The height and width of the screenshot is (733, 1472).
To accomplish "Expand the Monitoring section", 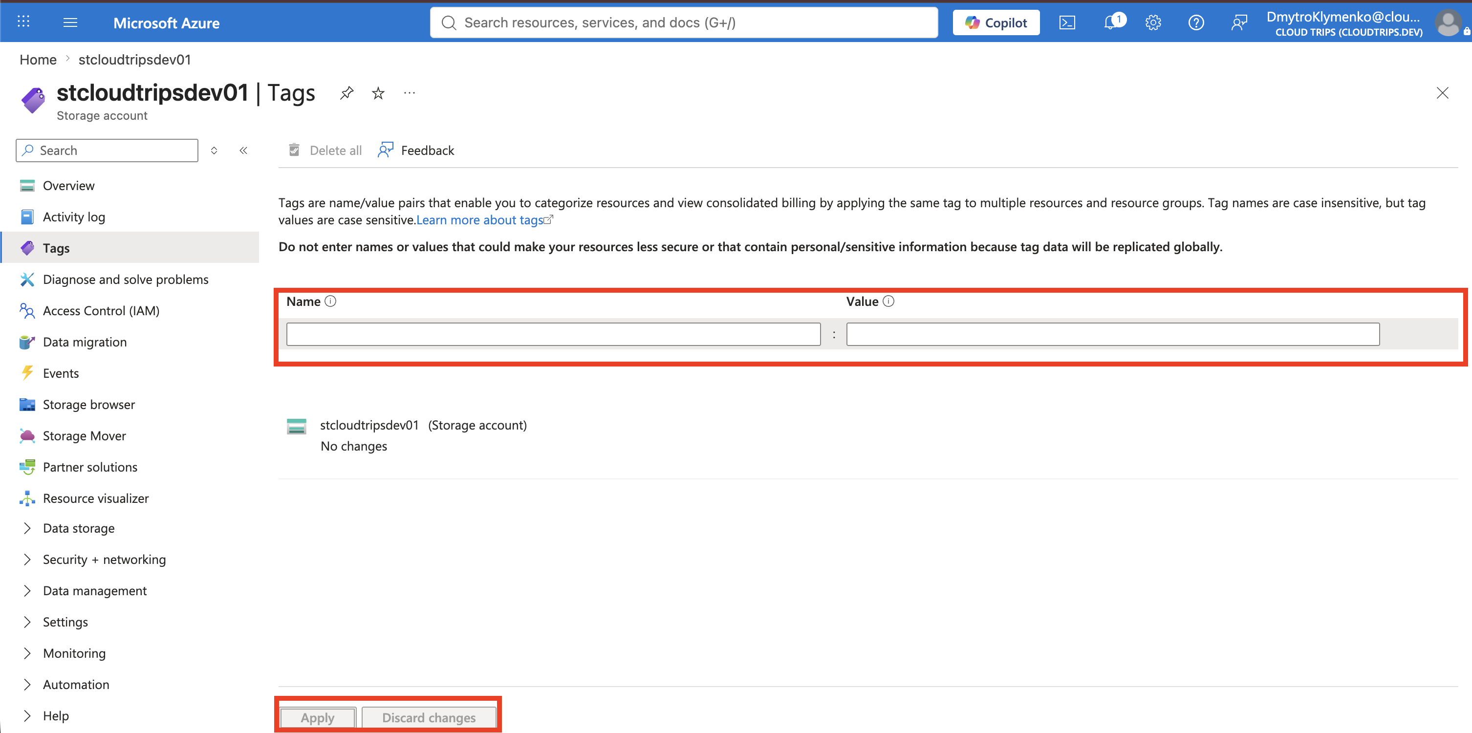I will [x=27, y=653].
